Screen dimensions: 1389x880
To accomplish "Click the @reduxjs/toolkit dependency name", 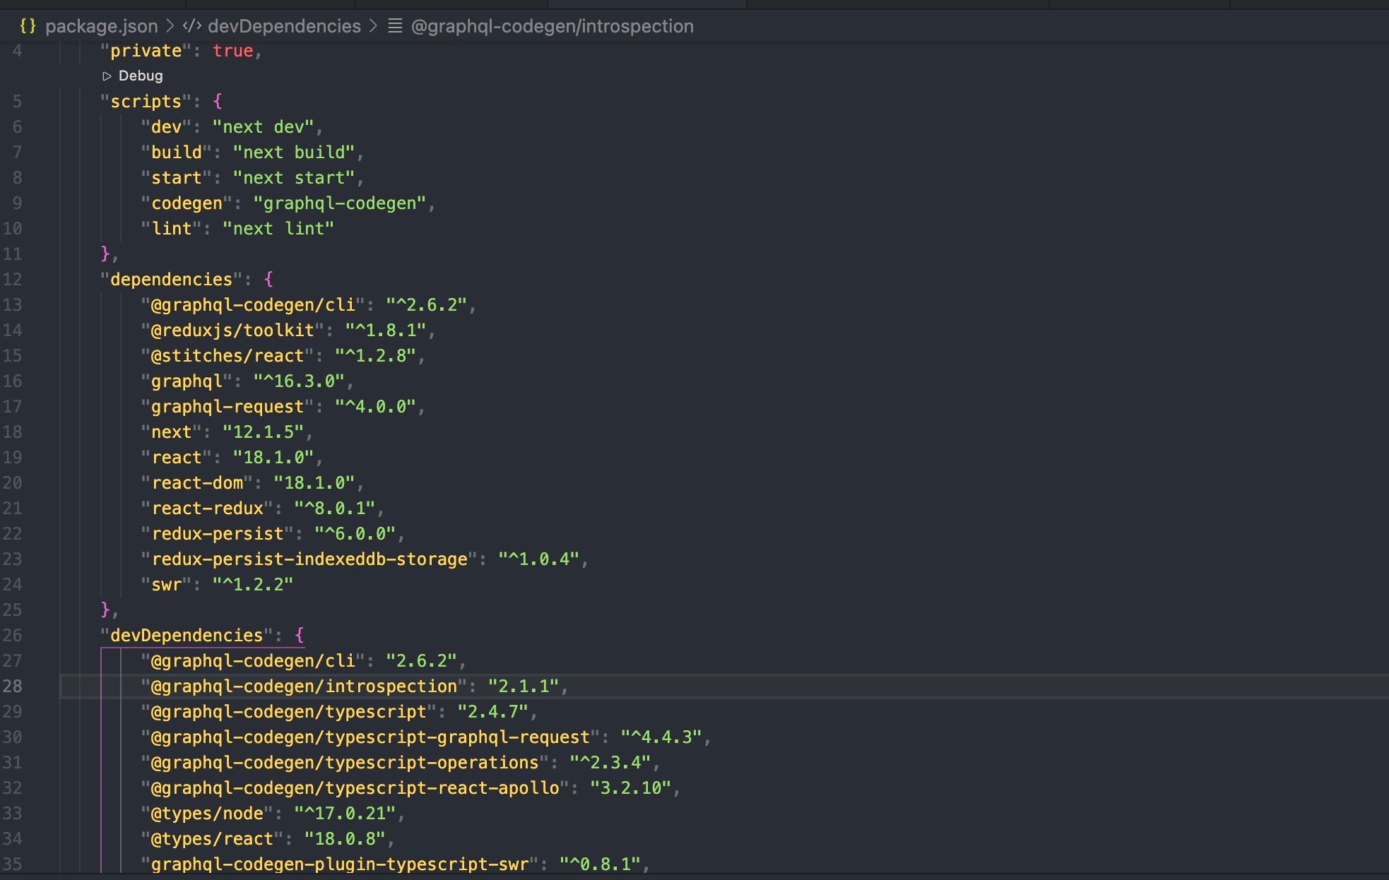I will pyautogui.click(x=232, y=330).
